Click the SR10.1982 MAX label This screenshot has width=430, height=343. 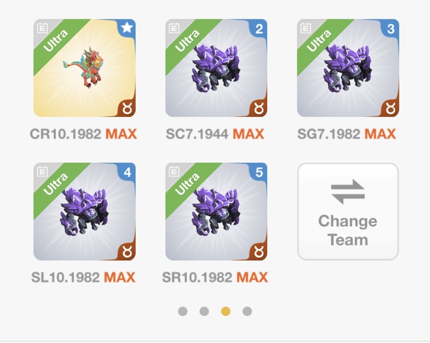pos(214,278)
